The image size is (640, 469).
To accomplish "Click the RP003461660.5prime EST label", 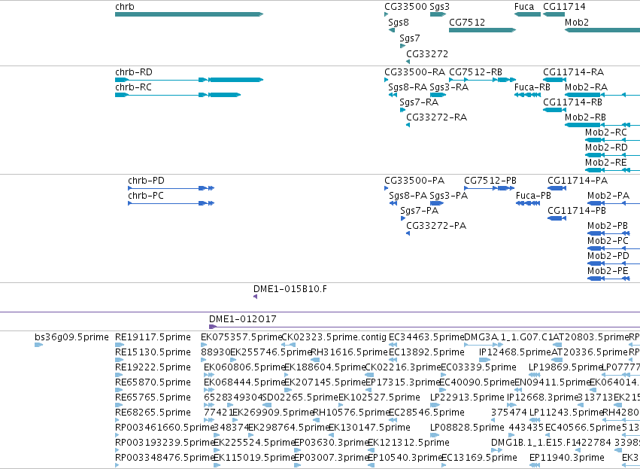I will [x=165, y=428].
